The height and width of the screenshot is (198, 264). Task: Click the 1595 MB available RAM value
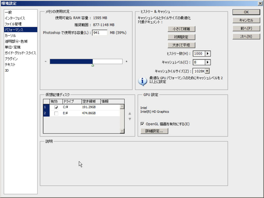point(100,18)
